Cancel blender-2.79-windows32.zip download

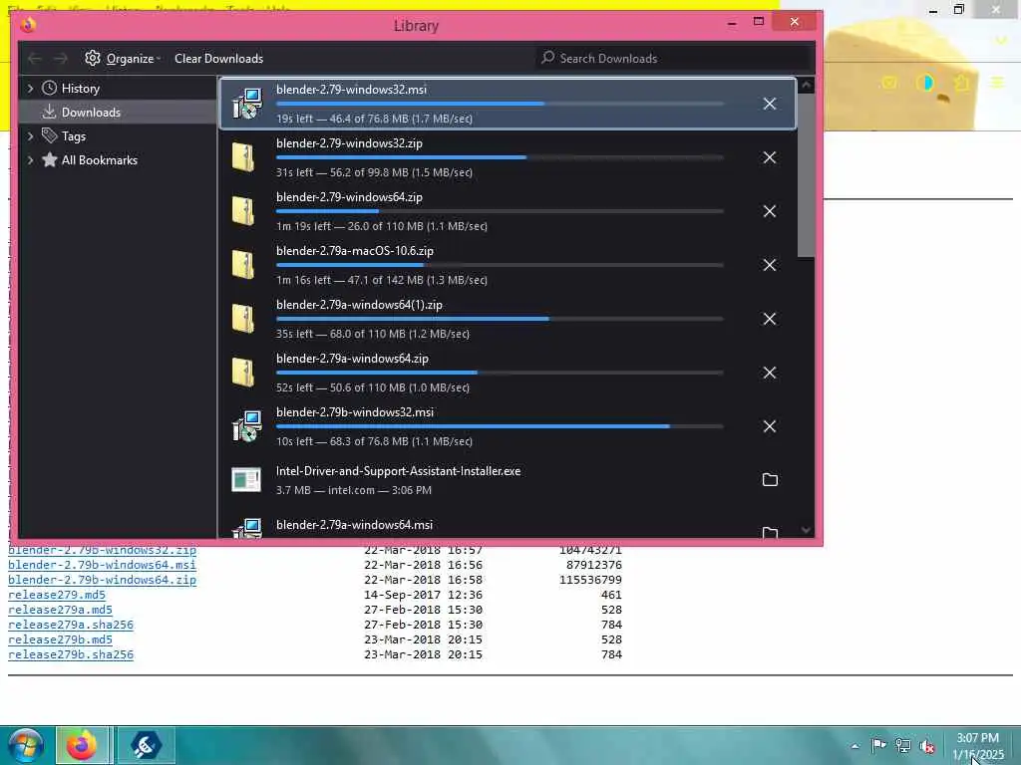pyautogui.click(x=769, y=157)
